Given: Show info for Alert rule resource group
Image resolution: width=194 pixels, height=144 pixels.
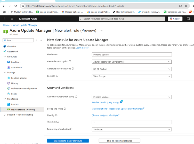Looking at the screenshot, I should (73, 69).
